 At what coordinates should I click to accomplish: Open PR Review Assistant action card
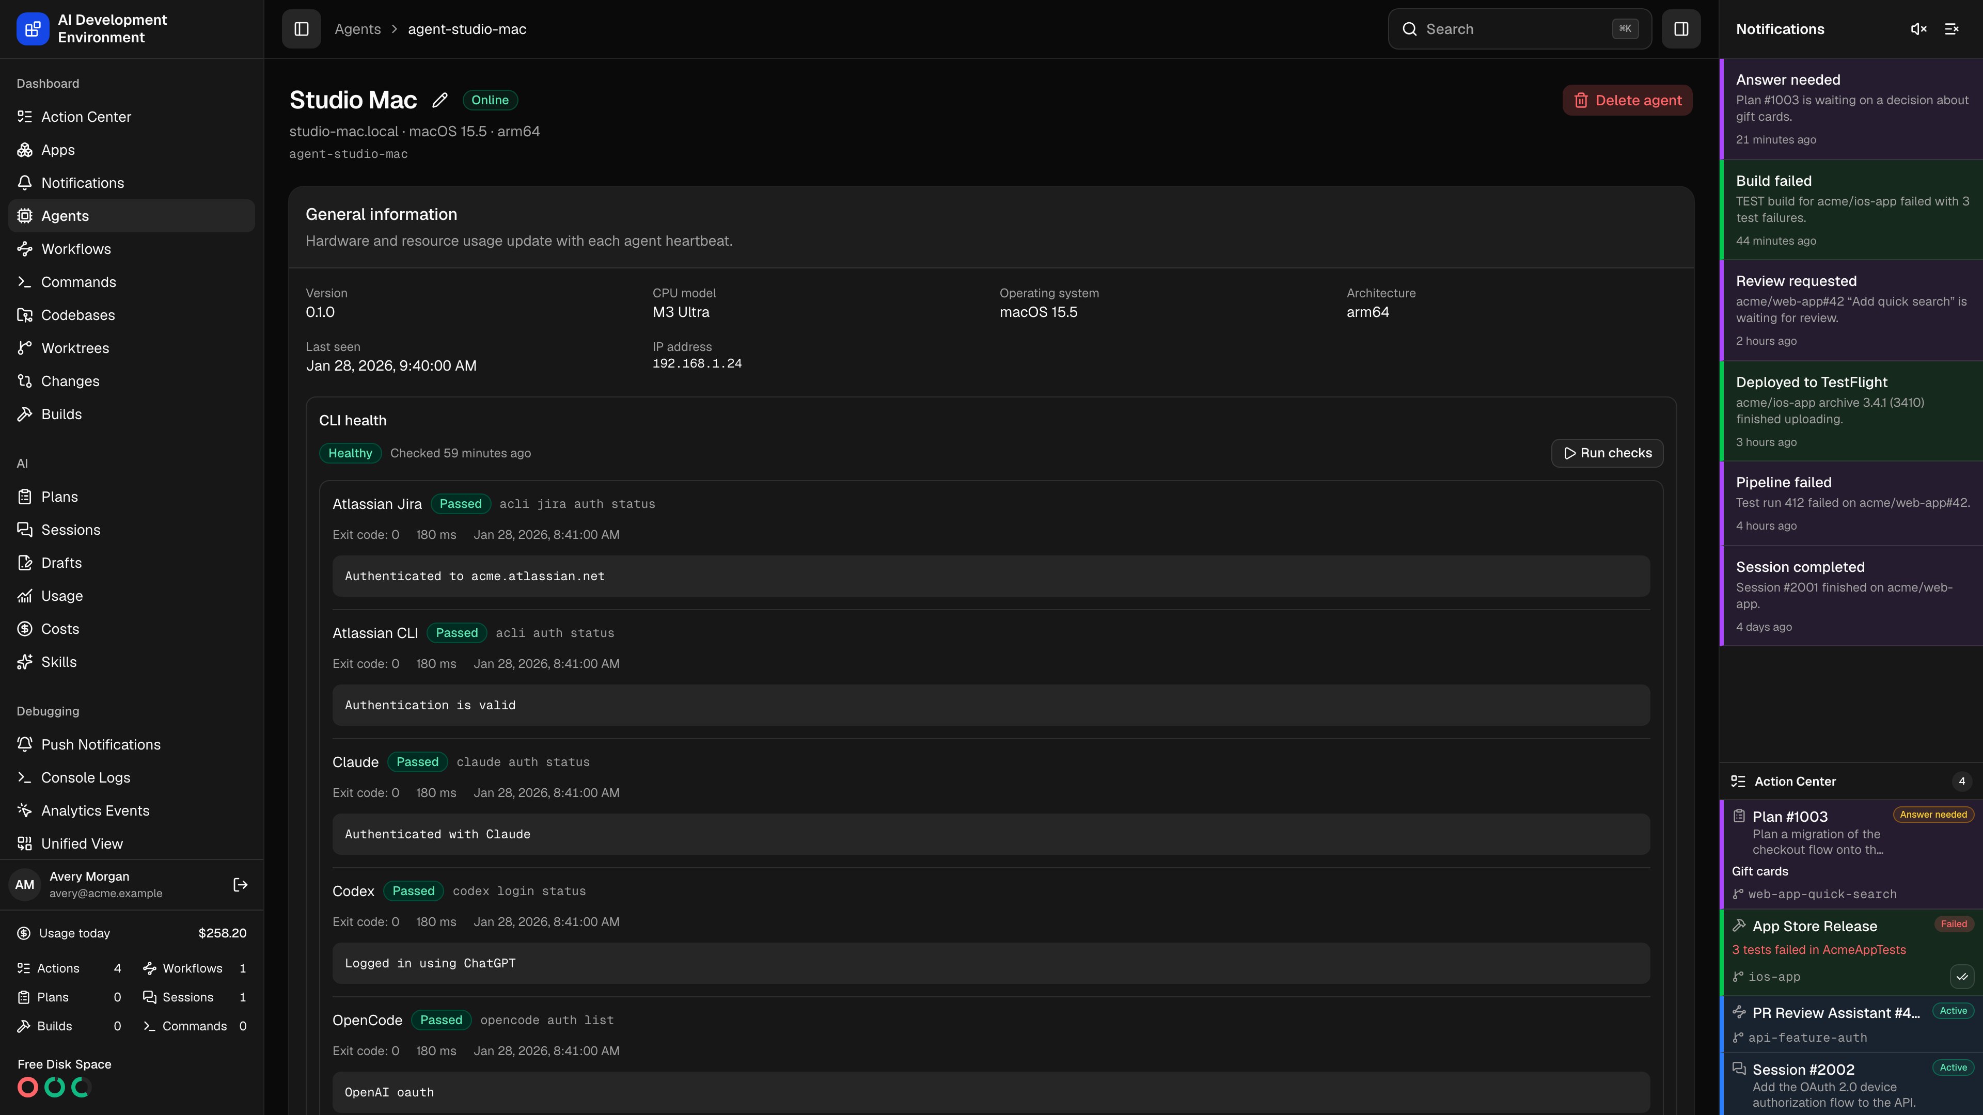(x=1851, y=1024)
